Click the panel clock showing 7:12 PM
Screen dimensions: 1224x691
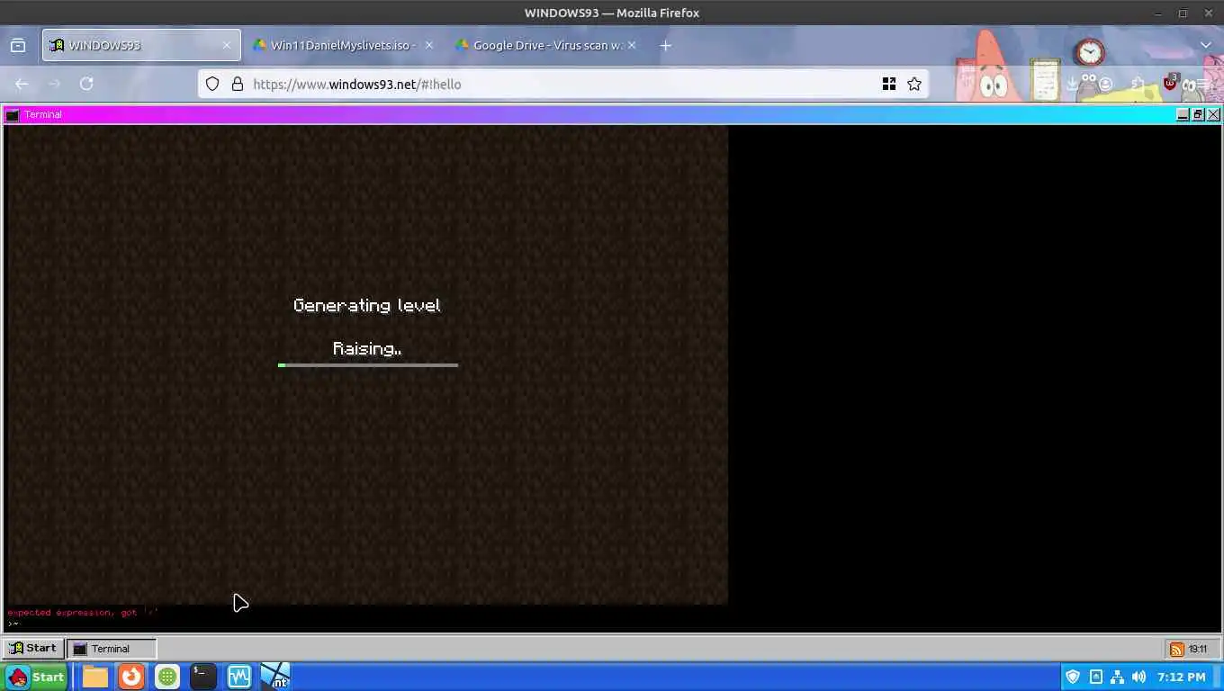tap(1181, 677)
